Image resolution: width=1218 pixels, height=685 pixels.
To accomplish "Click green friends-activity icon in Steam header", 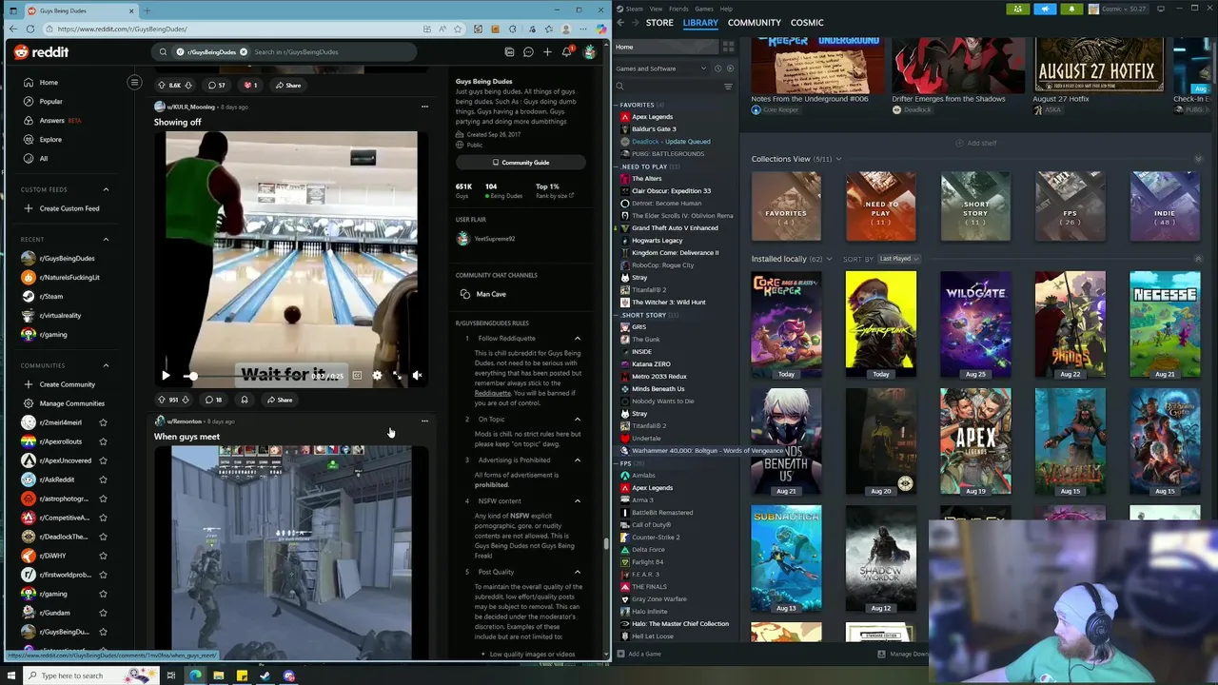I will pos(1018,10).
